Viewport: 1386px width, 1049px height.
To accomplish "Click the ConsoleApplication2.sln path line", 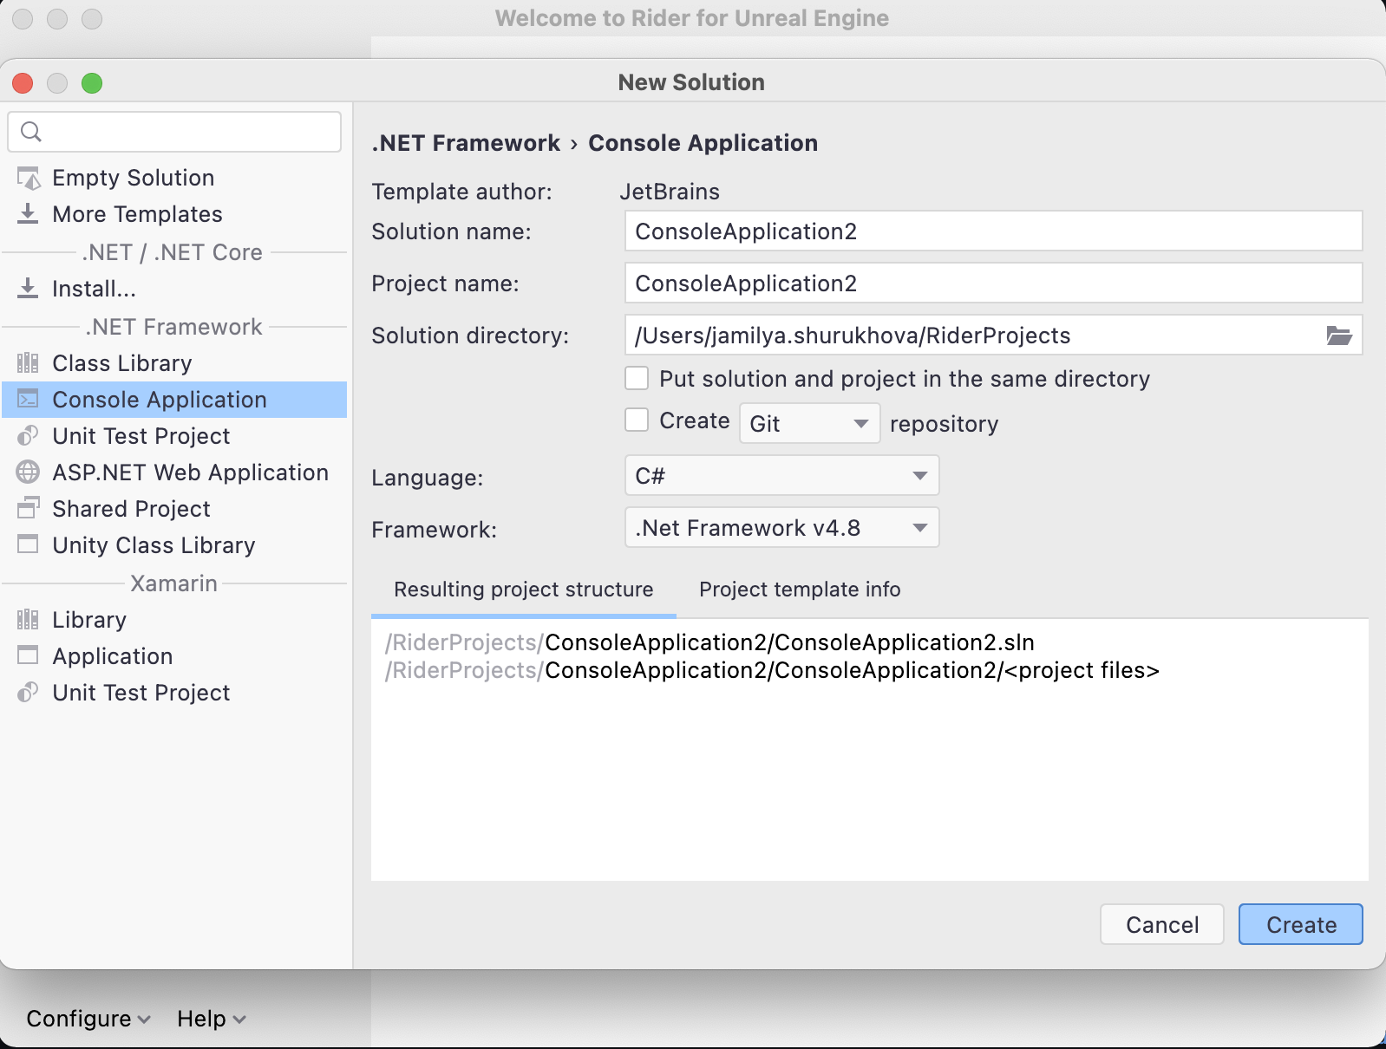I will 709,642.
